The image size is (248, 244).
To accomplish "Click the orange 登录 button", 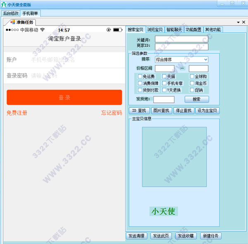I will [x=64, y=97].
